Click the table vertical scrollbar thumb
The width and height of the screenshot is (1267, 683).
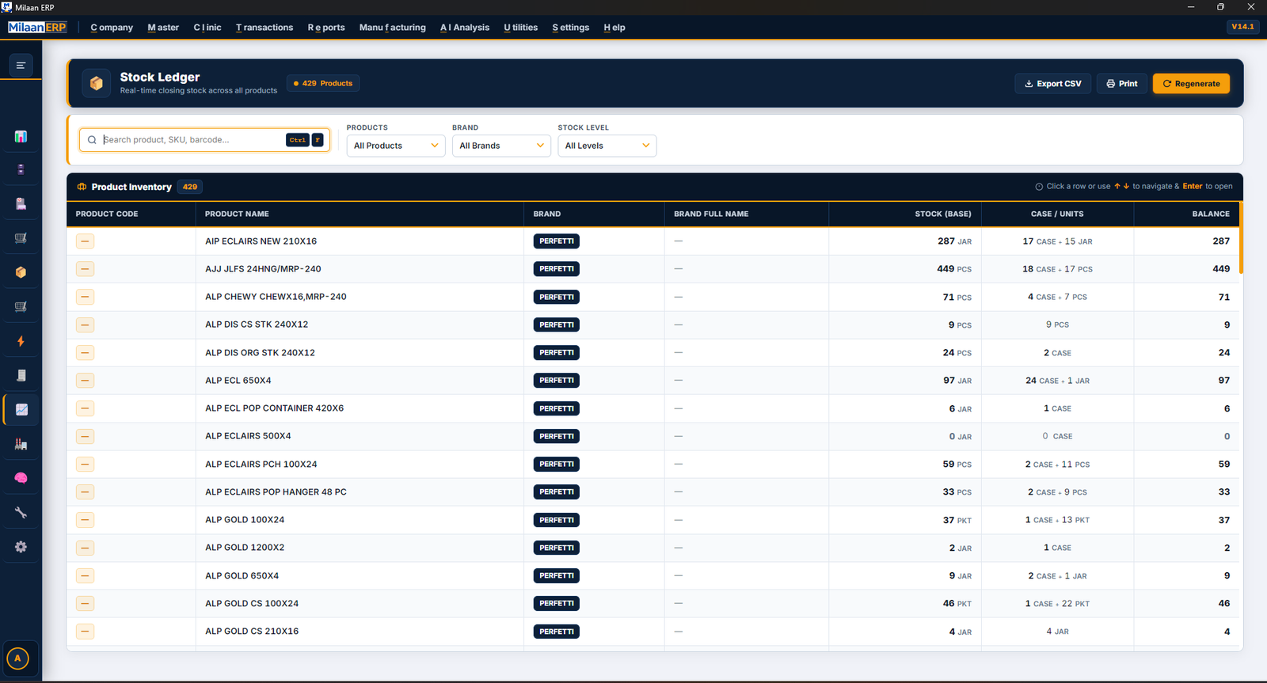(x=1241, y=237)
